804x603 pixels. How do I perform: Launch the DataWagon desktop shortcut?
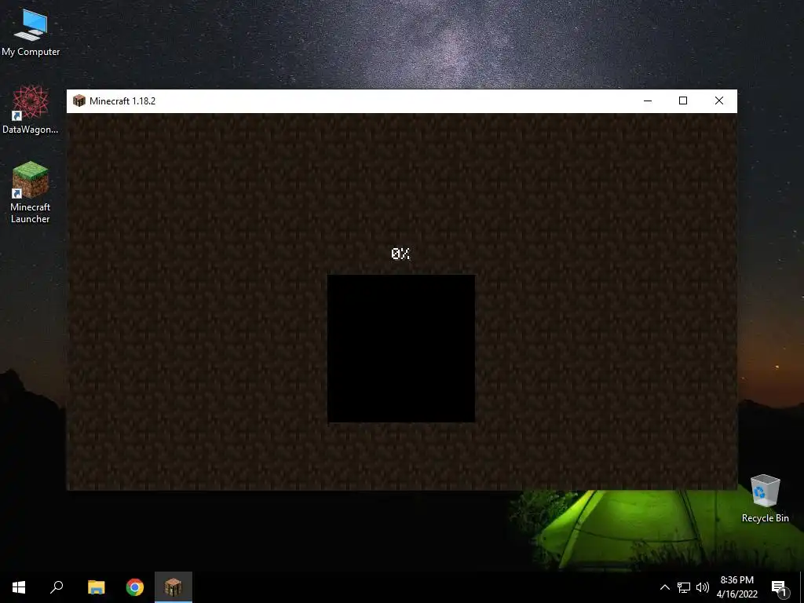(x=31, y=110)
